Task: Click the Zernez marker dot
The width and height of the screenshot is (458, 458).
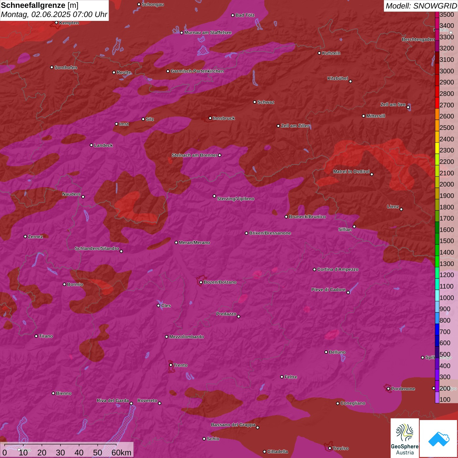Action: point(26,237)
